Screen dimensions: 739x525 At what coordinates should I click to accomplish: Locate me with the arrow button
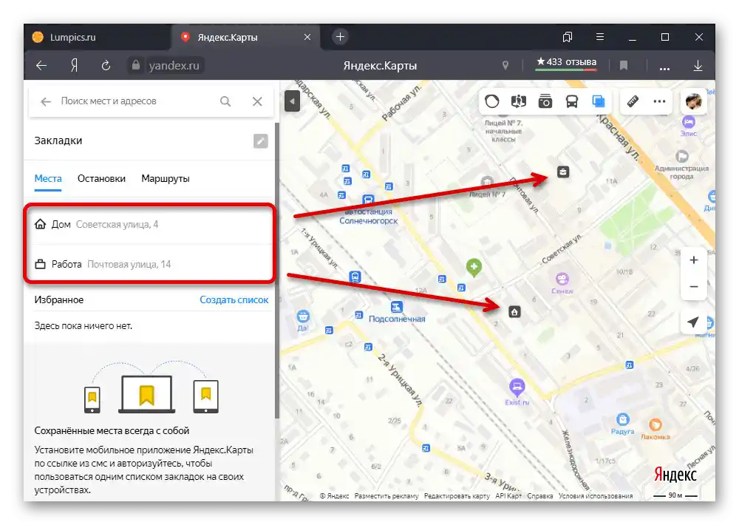coord(693,322)
